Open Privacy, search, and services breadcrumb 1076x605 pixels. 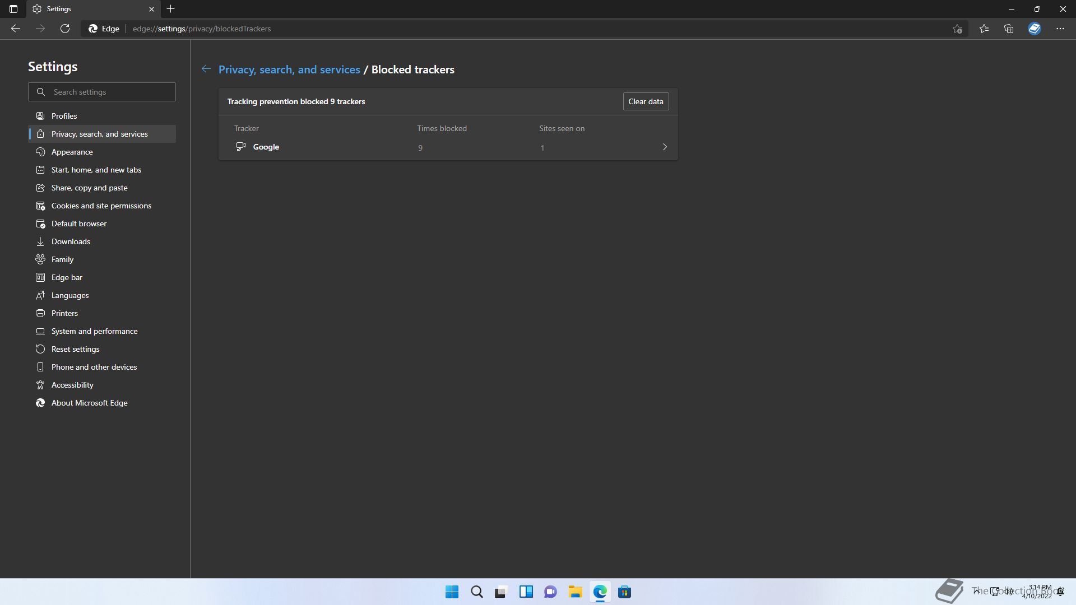(289, 69)
